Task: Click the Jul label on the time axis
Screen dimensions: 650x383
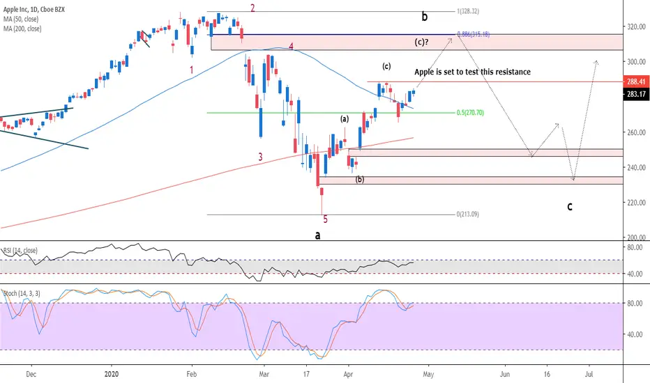Action: 589,375
